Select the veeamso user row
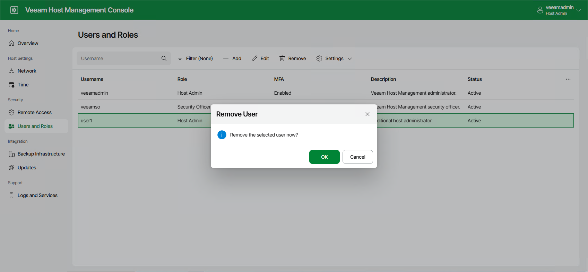This screenshot has height=272, width=588. 326,107
